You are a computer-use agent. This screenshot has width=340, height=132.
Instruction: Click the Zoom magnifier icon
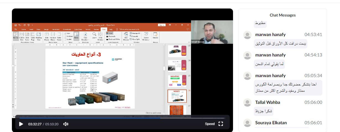pyautogui.click(x=94, y=36)
